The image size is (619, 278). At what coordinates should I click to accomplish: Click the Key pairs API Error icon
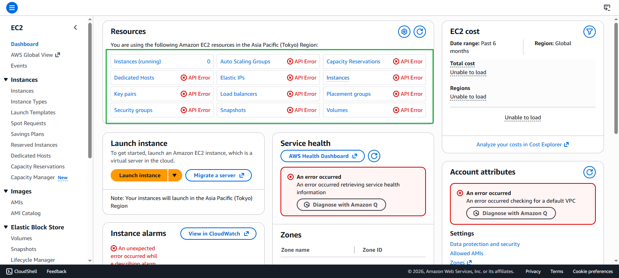(x=184, y=94)
